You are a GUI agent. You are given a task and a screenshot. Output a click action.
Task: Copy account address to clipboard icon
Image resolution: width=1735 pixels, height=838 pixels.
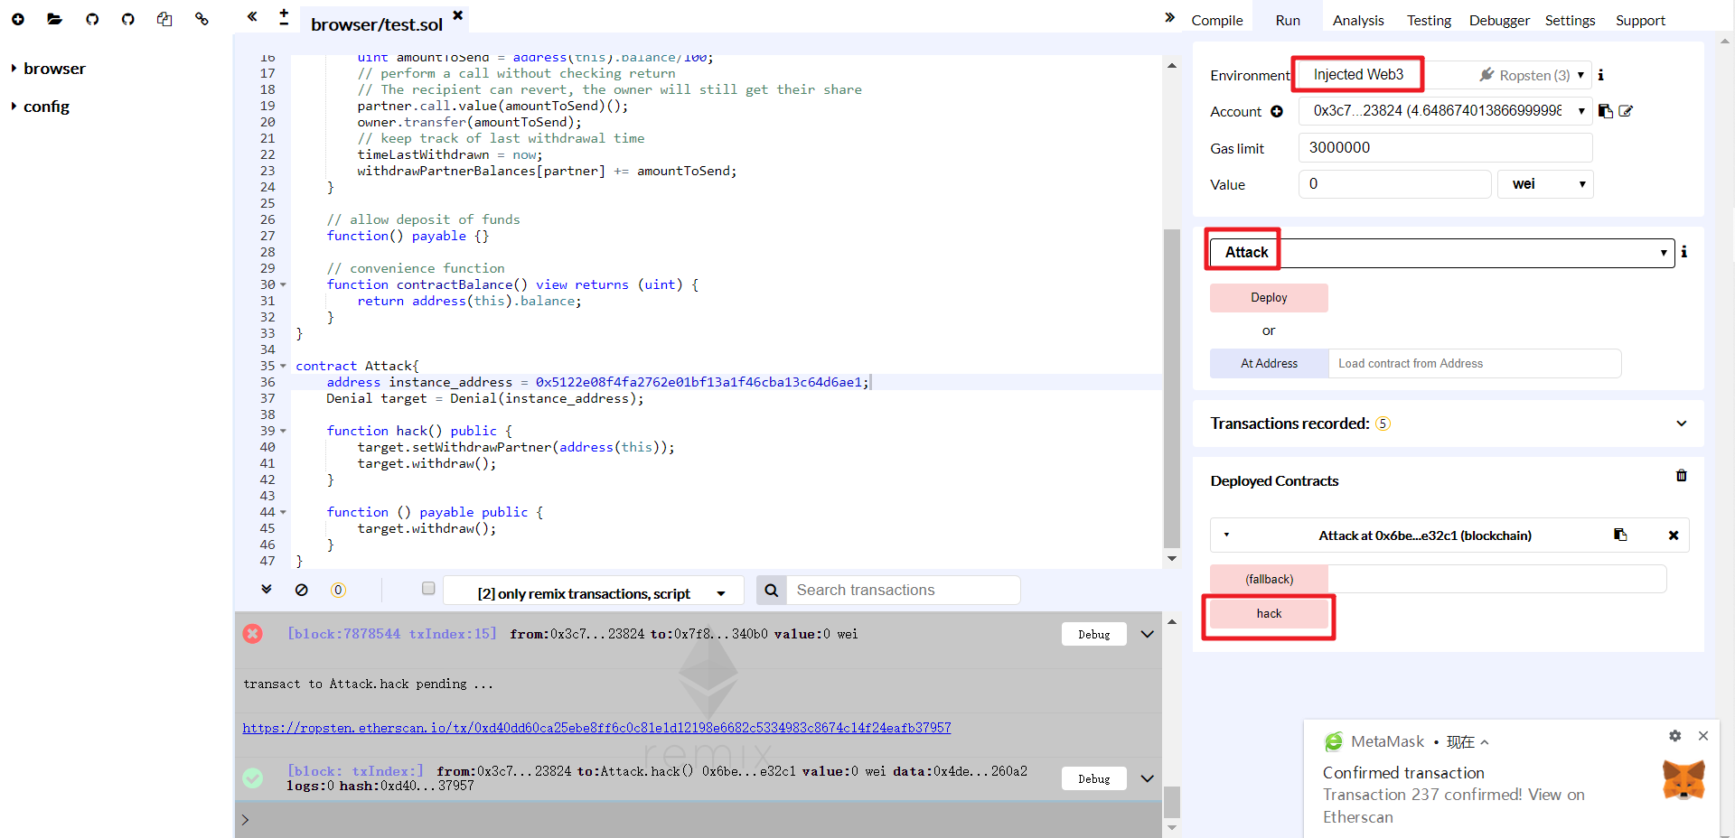[1606, 111]
